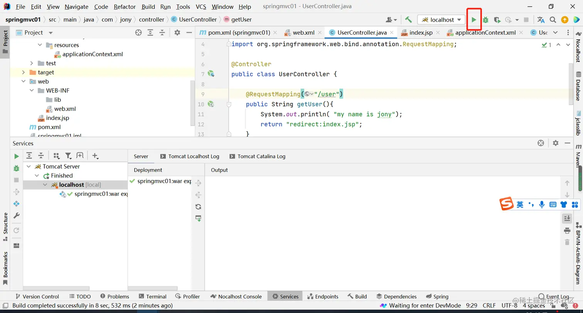Click the editor vertical scrollbar
This screenshot has width=583, height=313.
point(570,83)
